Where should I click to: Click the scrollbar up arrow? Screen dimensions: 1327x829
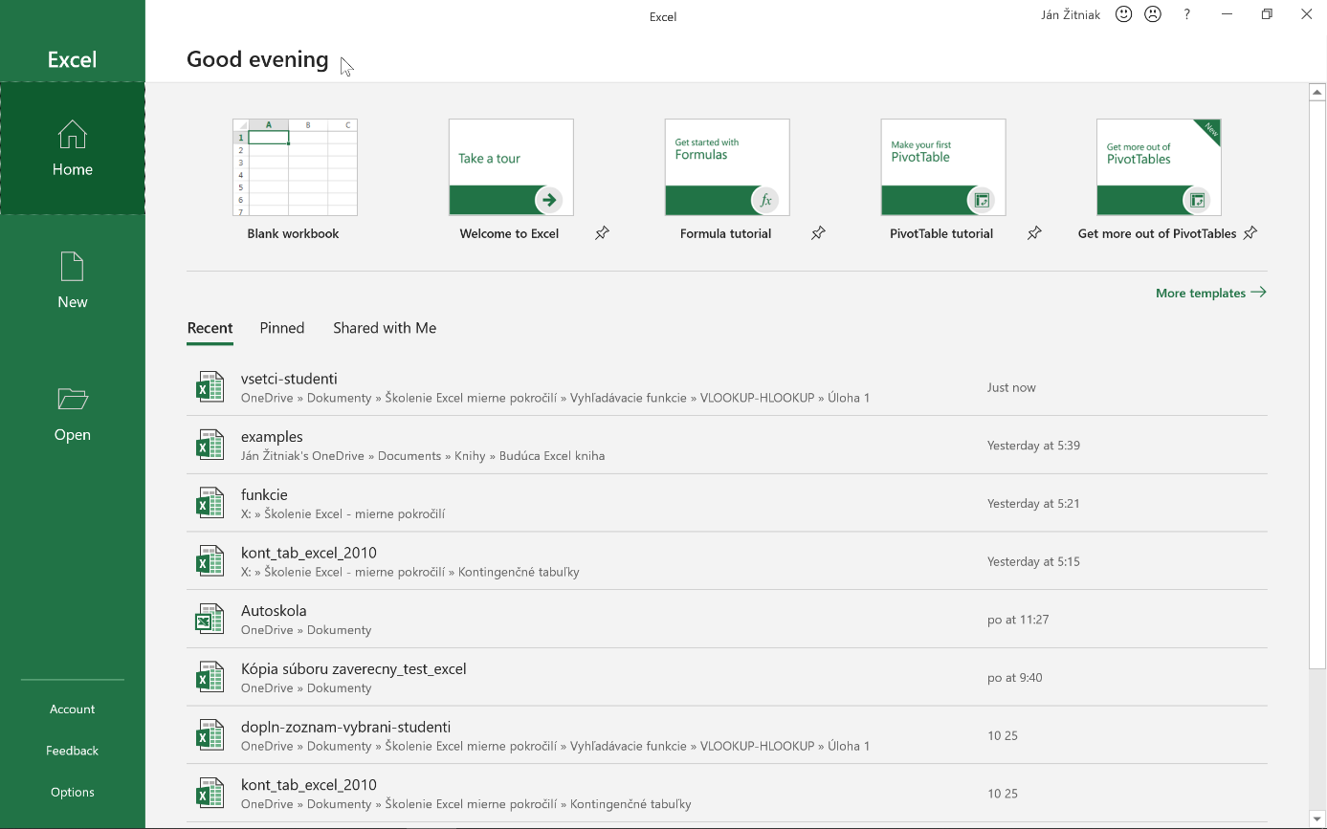point(1317,92)
